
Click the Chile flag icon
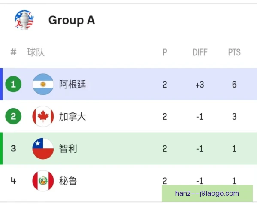[x=43, y=148]
